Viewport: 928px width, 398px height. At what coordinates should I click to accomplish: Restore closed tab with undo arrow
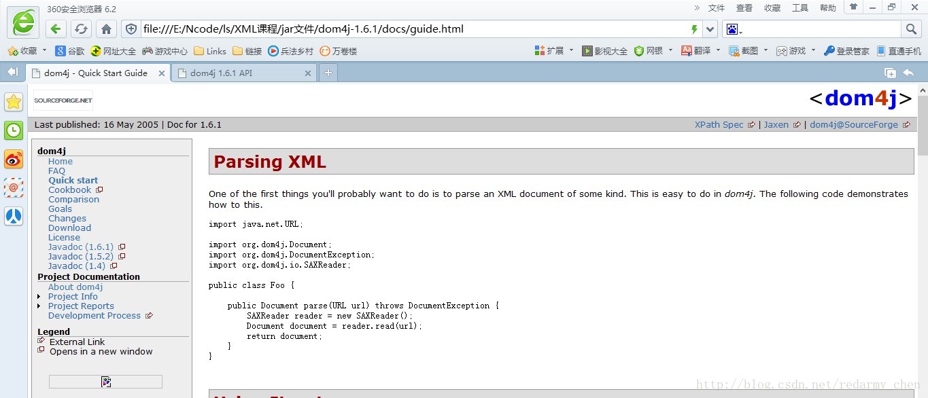[908, 73]
